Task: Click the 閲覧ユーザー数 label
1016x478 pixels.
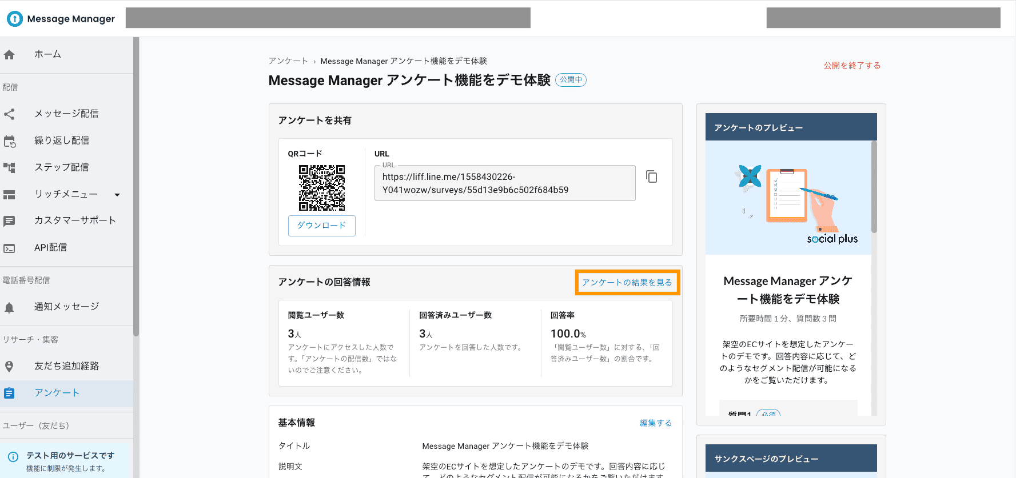Action: click(316, 315)
